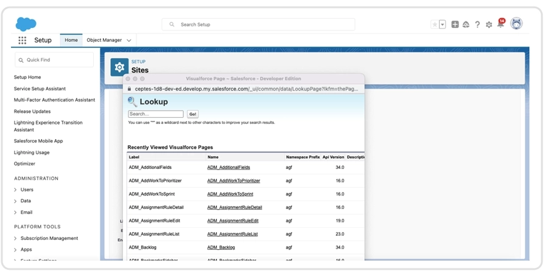This screenshot has height=277, width=548.
Task: Open the Trailhead guidance icon
Action: pyautogui.click(x=466, y=24)
